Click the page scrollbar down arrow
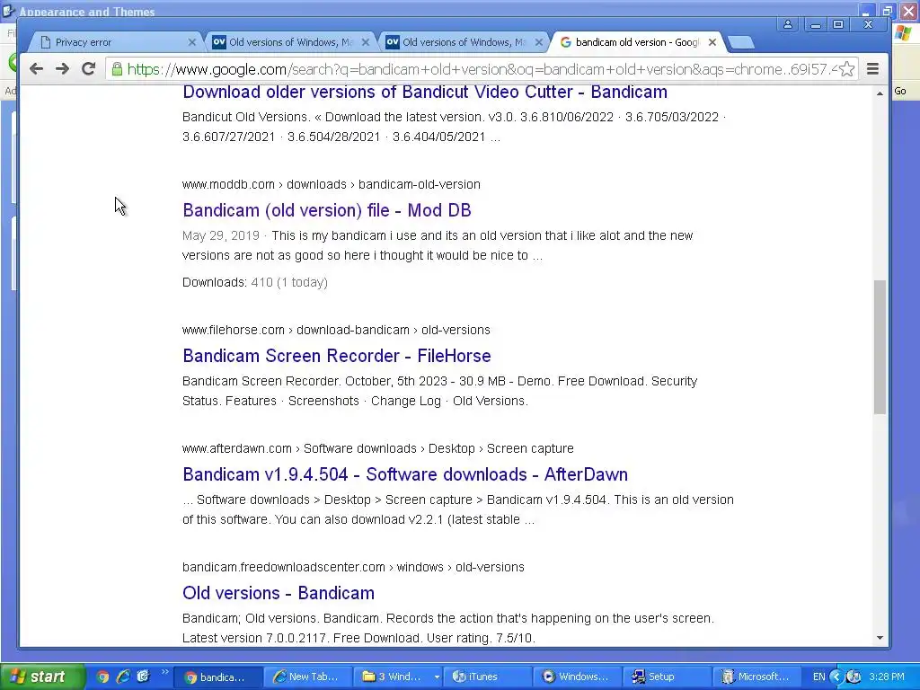Image resolution: width=920 pixels, height=690 pixels. point(880,638)
